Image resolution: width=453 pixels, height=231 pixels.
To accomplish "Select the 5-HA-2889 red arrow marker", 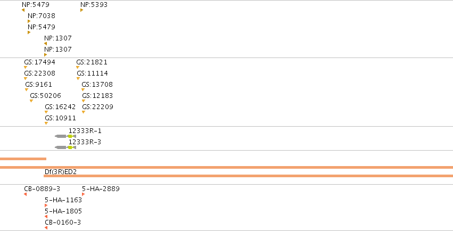I will (x=83, y=194).
